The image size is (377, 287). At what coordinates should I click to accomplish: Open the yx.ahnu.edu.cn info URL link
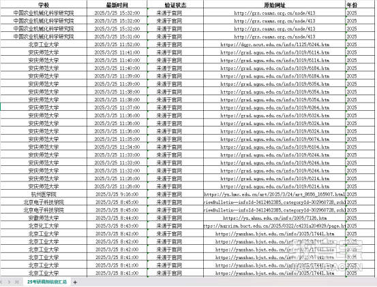point(275,218)
